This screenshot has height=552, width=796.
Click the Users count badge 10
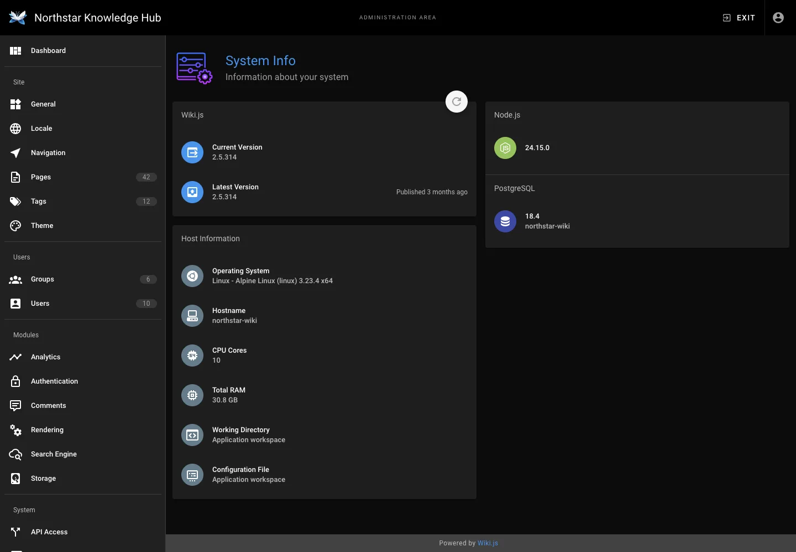(x=146, y=304)
